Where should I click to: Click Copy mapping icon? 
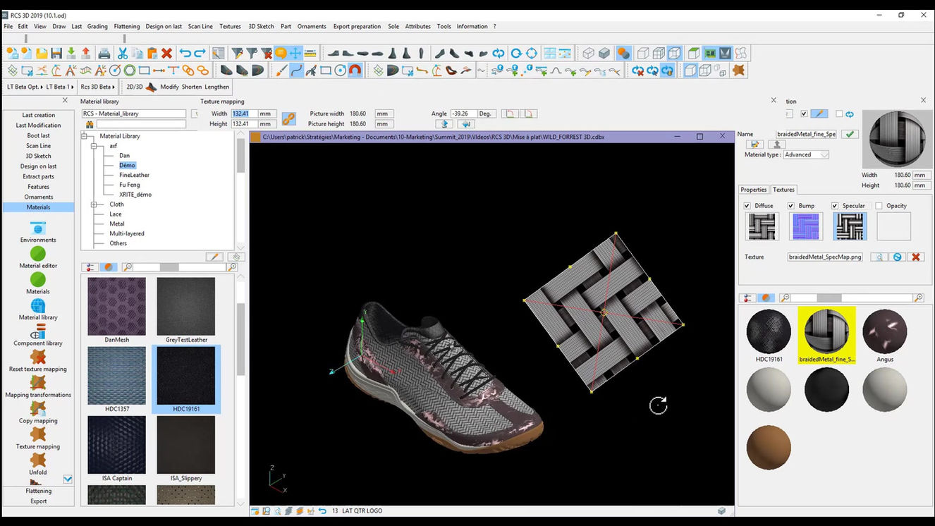click(x=38, y=413)
